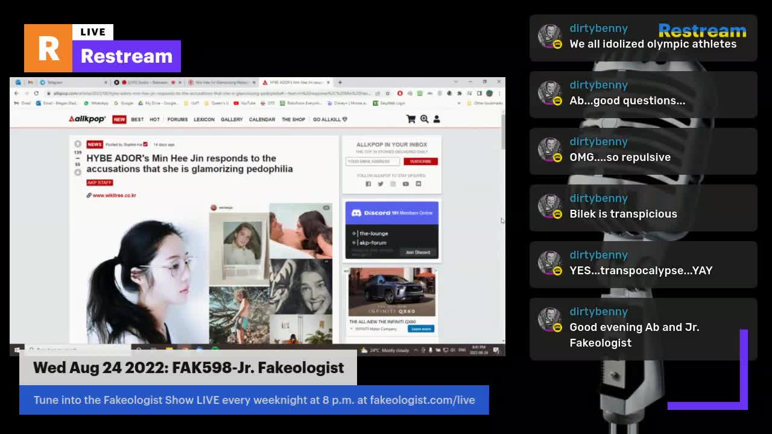Open the GALLERY menu item
Viewport: 772px width, 434px height.
[x=232, y=119]
